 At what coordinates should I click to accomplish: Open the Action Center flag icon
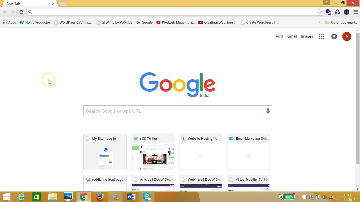(x=311, y=197)
